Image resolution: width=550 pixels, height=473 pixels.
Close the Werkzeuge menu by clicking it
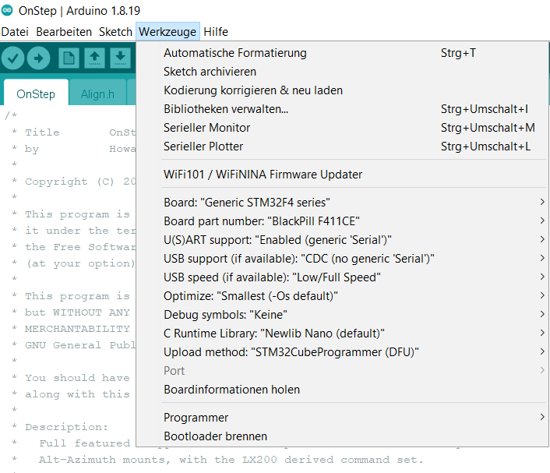pyautogui.click(x=167, y=32)
